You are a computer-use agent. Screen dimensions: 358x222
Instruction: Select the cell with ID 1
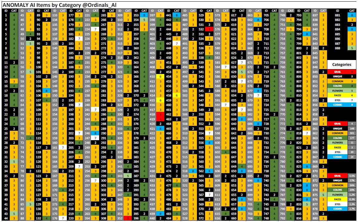6,15
